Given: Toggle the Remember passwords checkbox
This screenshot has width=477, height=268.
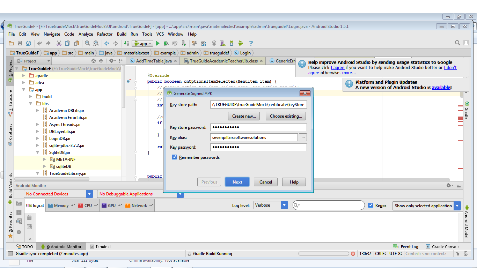Looking at the screenshot, I should (175, 157).
